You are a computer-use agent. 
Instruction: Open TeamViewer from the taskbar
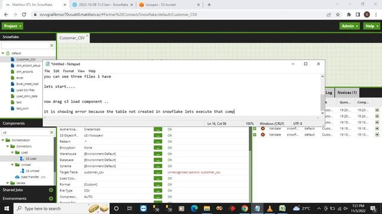point(143,209)
